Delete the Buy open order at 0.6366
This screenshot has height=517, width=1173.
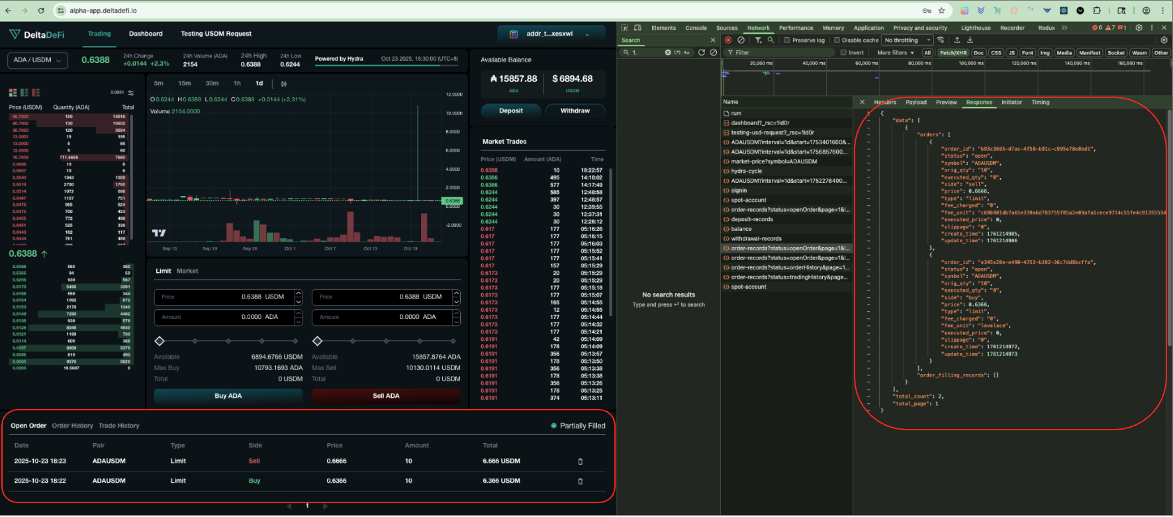click(580, 481)
